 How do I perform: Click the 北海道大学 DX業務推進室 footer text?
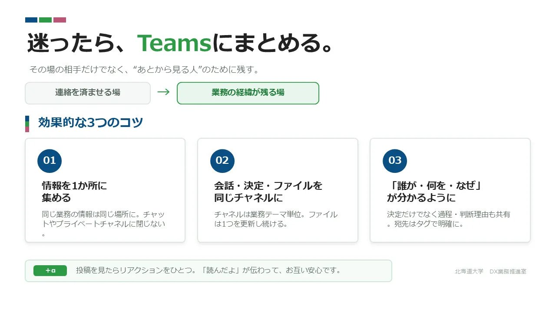coord(490,272)
